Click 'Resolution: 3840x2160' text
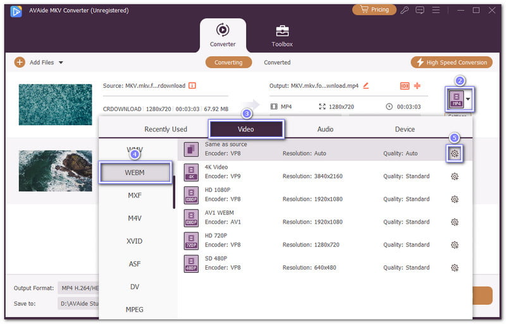This screenshot has height=324, width=506. [x=312, y=176]
